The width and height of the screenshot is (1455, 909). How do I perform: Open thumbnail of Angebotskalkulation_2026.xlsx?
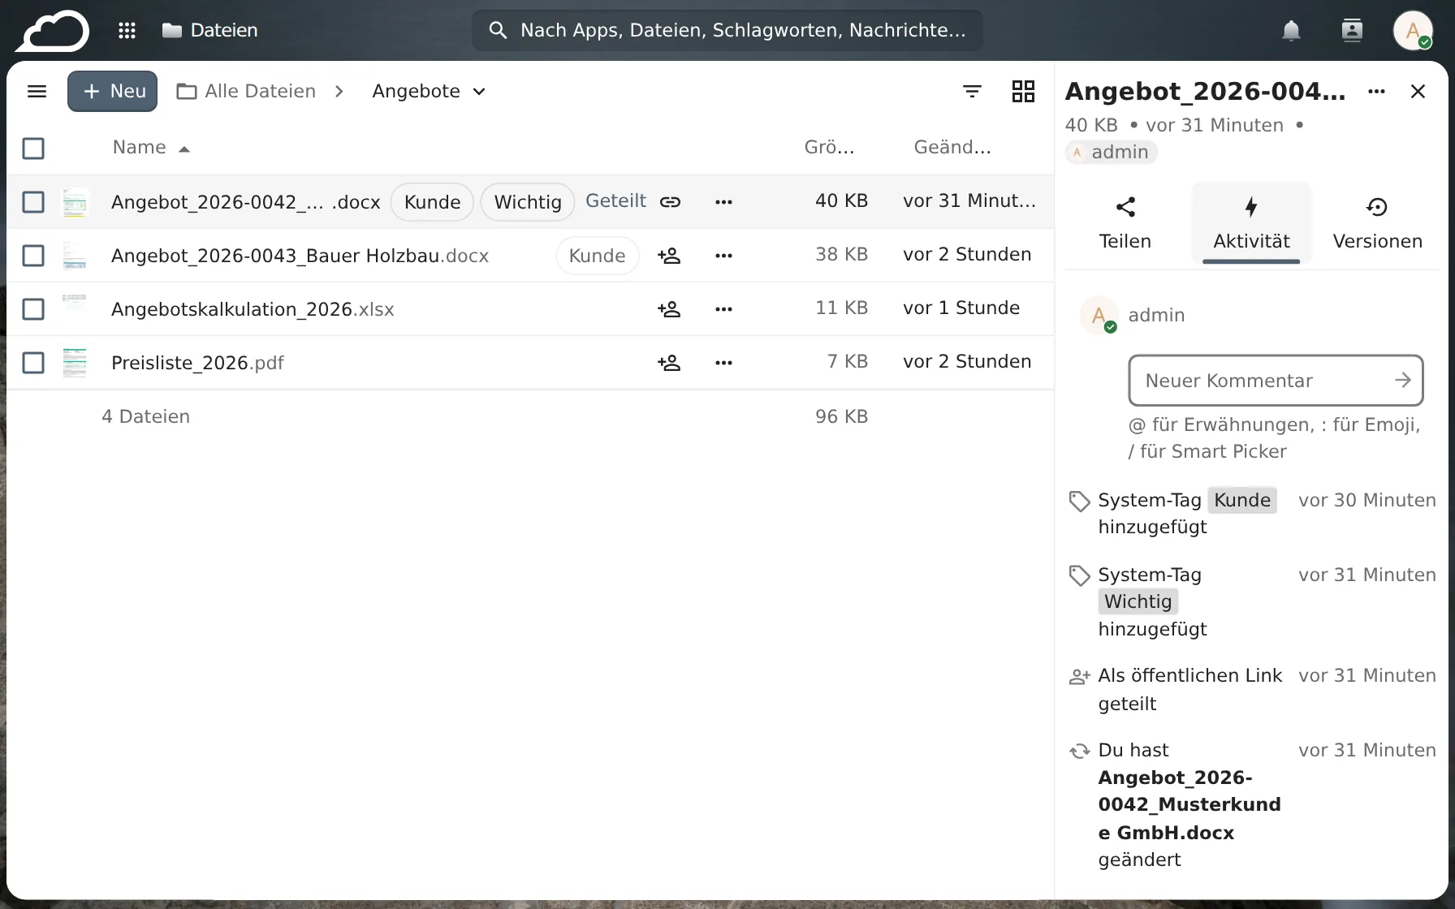(x=75, y=309)
